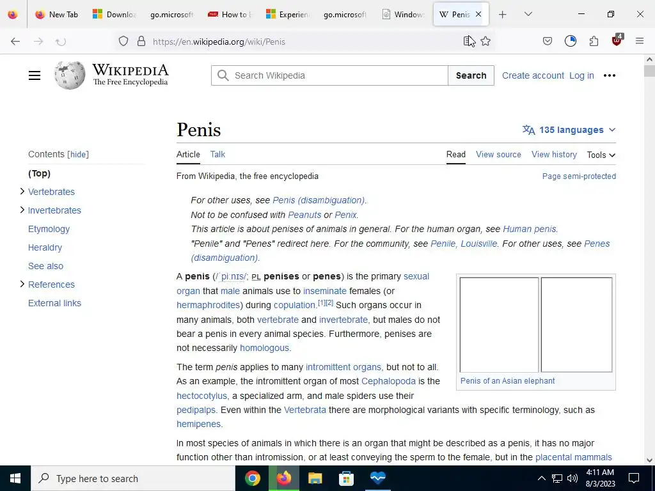Click the Firefox View icon at tab strip start
The width and height of the screenshot is (655, 491).
coord(13,15)
